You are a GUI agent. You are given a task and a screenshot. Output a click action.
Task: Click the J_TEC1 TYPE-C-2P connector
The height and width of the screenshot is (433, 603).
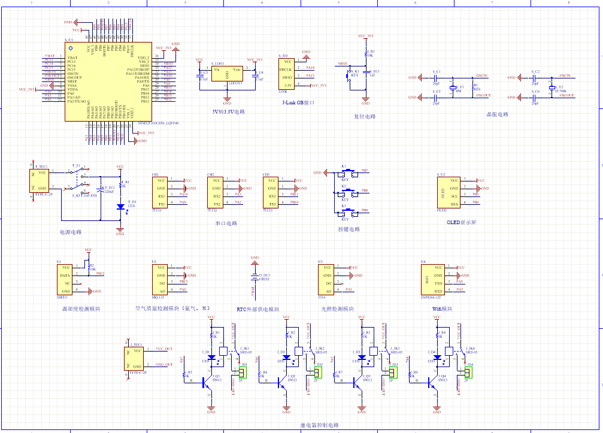137,358
